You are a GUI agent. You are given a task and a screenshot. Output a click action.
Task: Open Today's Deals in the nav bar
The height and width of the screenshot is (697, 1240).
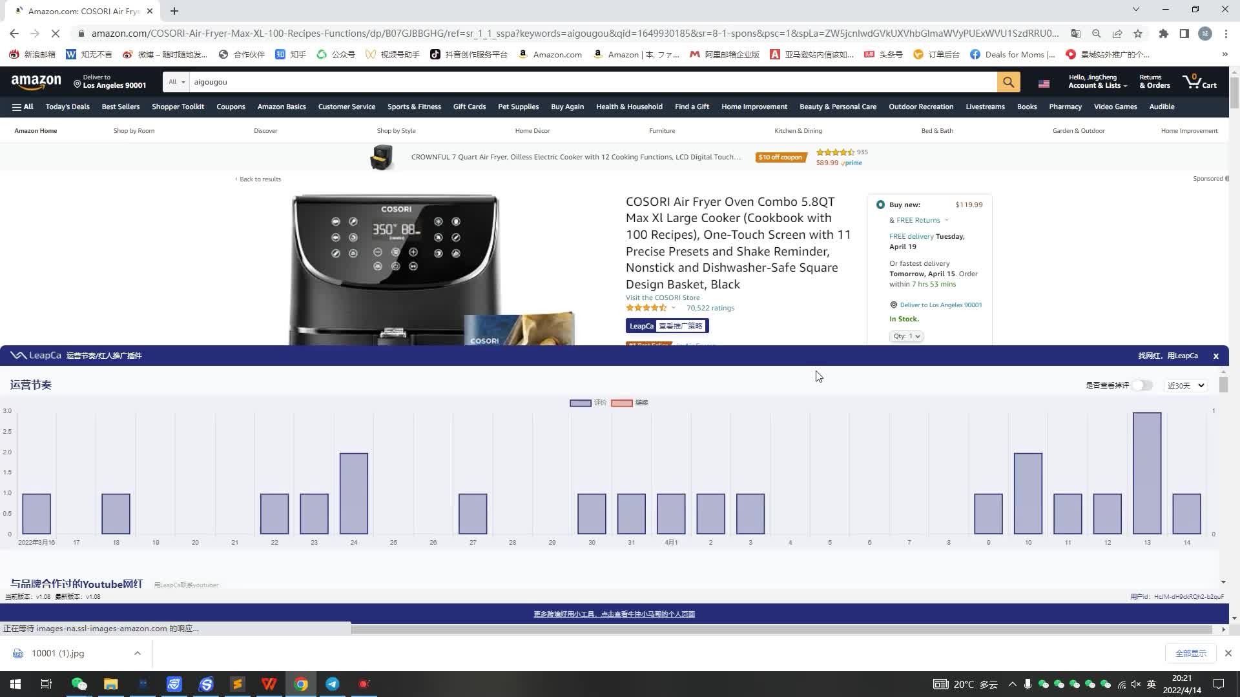[67, 107]
